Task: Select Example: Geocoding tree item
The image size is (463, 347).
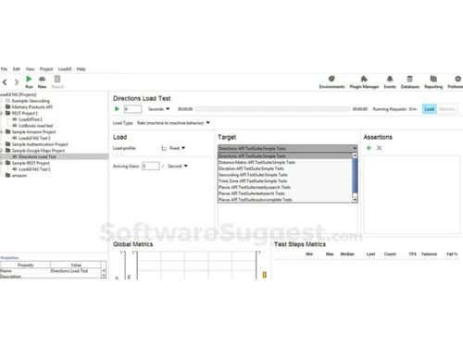Action: (x=31, y=101)
